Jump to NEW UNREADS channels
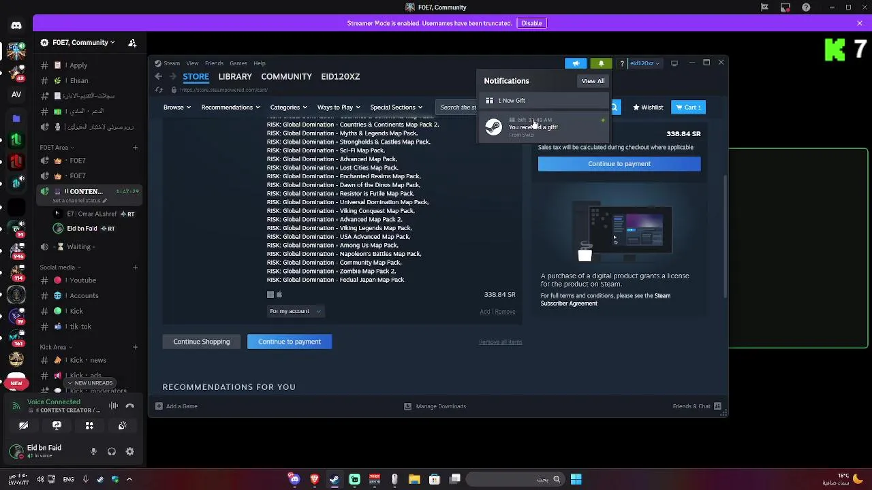Screen dimensions: 872x490 point(90,383)
